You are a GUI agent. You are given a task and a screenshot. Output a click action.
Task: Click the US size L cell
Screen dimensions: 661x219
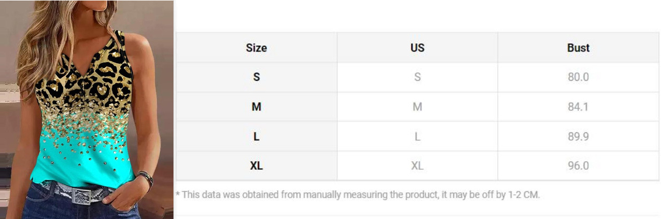coord(417,137)
